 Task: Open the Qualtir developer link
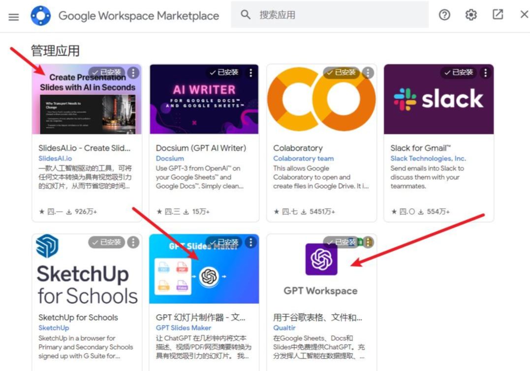284,328
